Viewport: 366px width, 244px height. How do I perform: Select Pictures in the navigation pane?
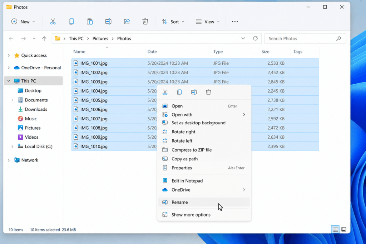click(33, 128)
